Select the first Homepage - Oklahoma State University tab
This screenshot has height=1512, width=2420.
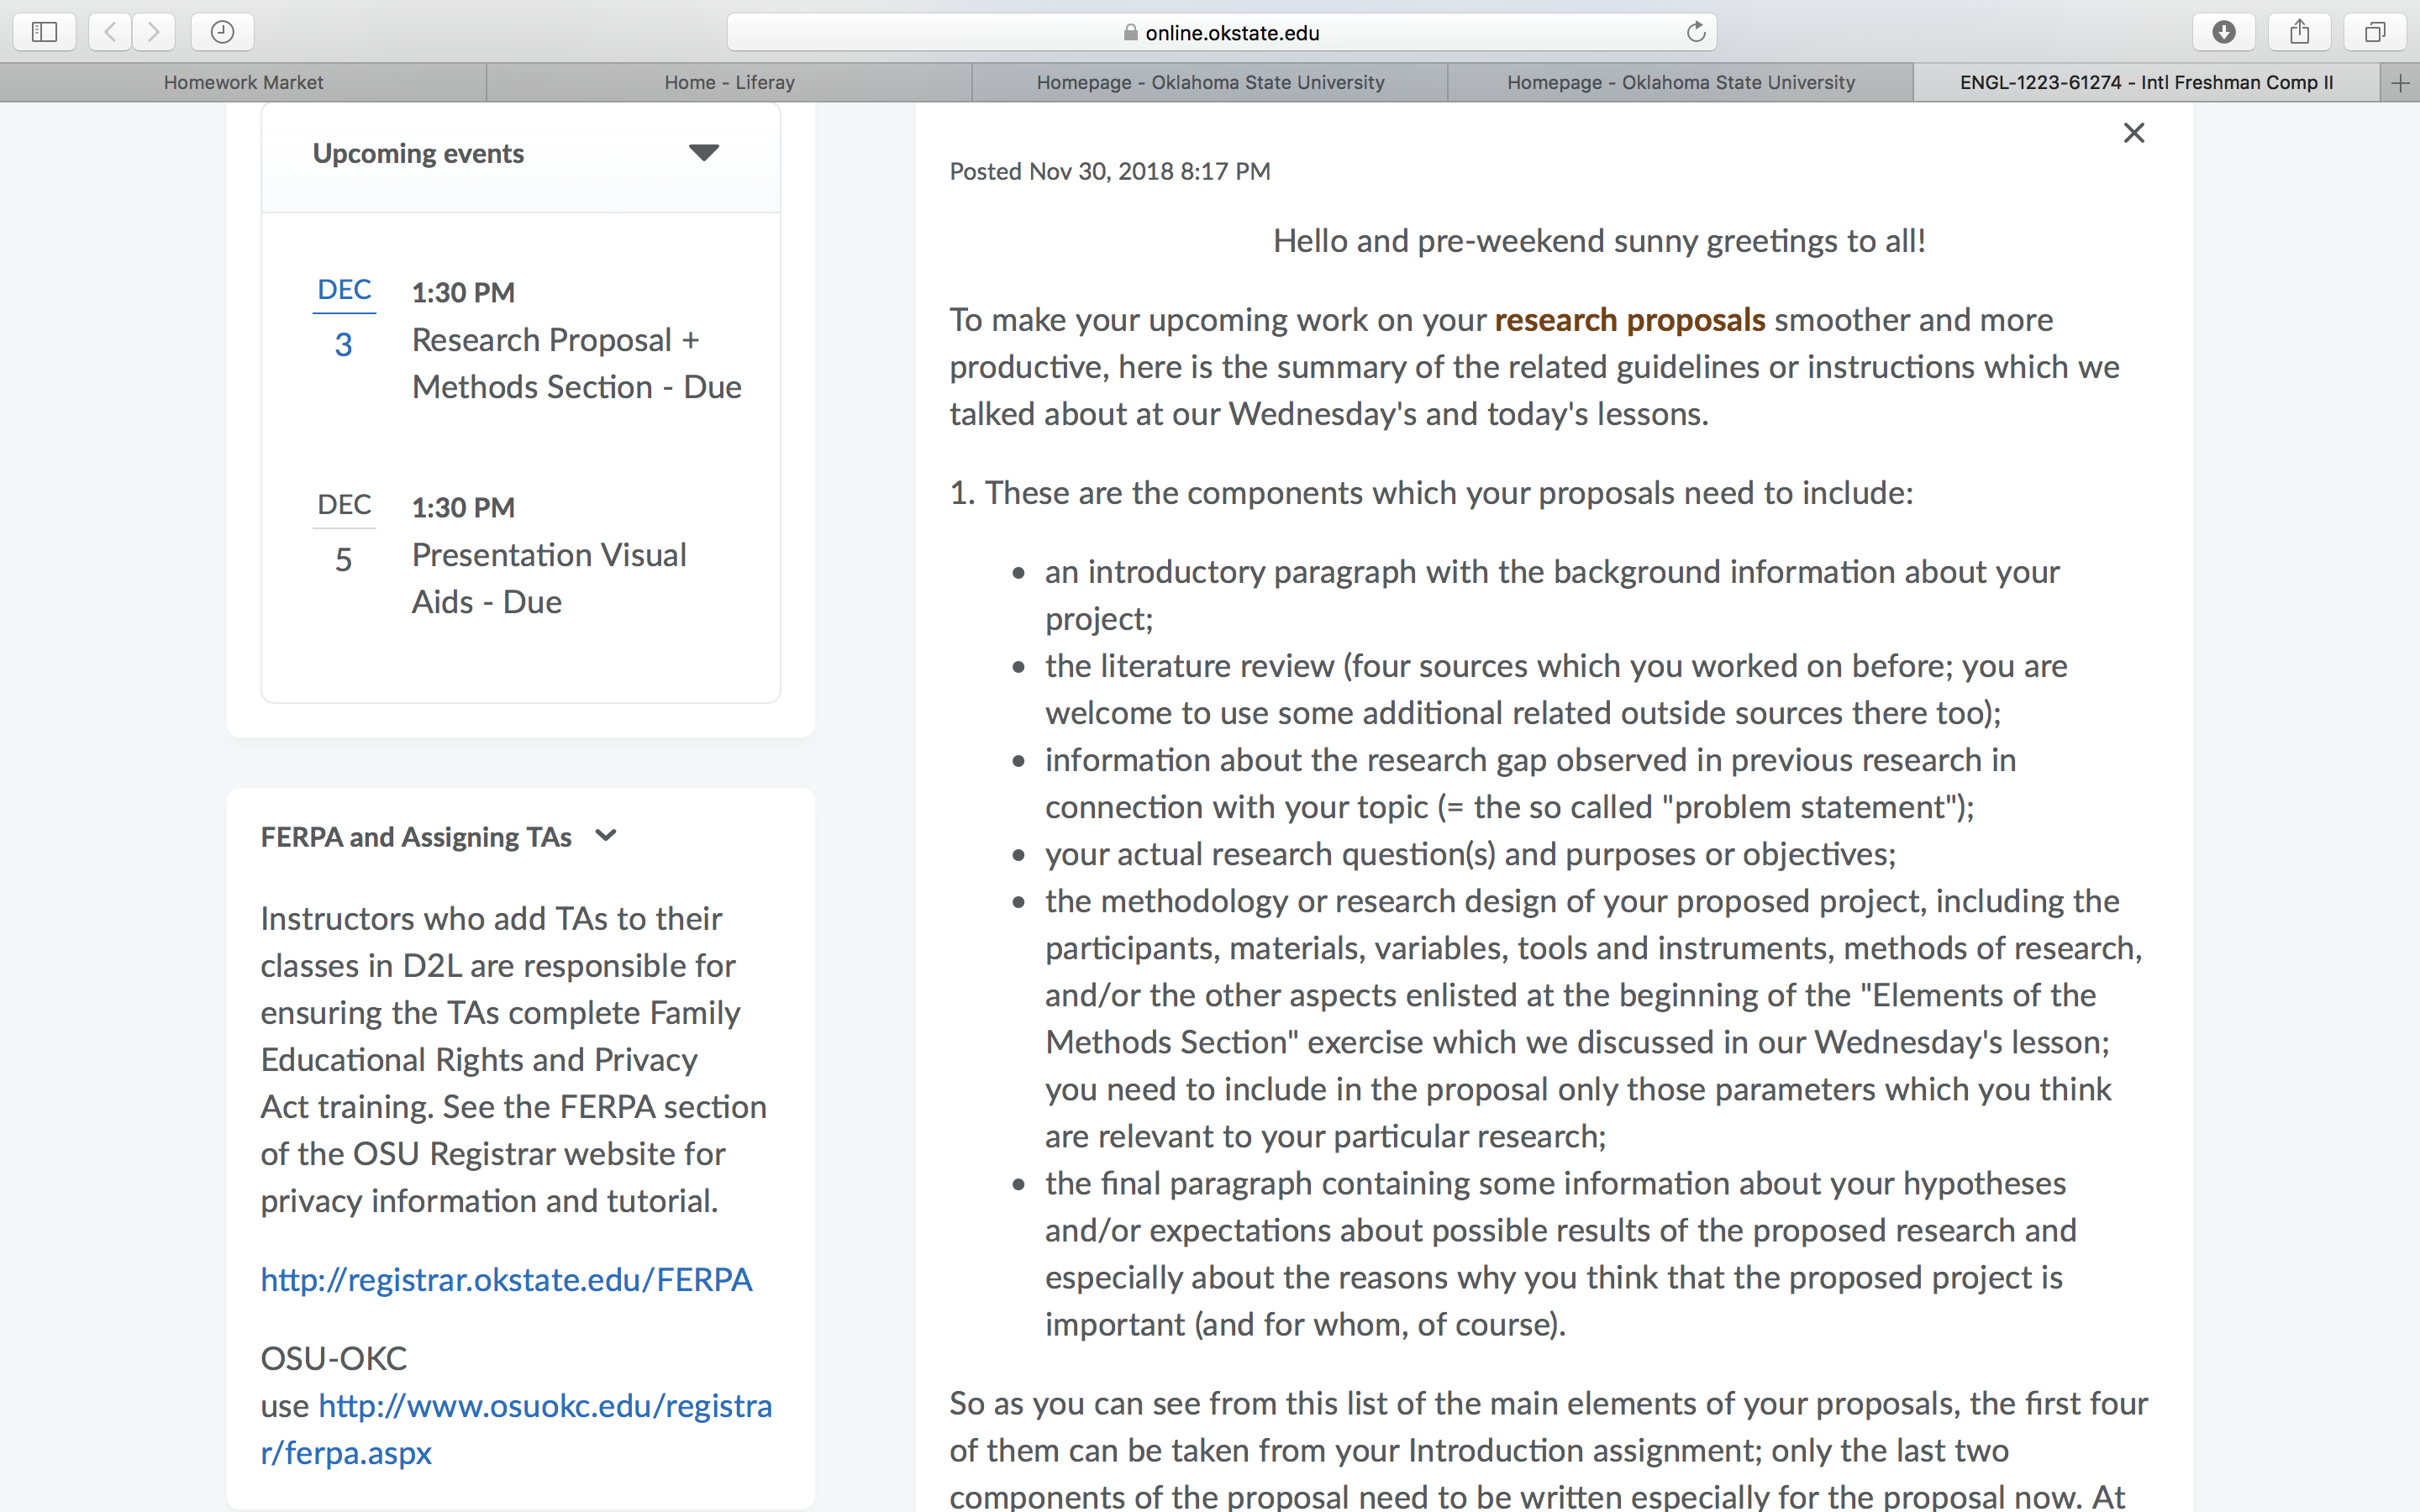click(x=1210, y=83)
